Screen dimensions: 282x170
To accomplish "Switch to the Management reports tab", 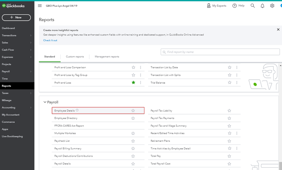I will click(x=107, y=56).
